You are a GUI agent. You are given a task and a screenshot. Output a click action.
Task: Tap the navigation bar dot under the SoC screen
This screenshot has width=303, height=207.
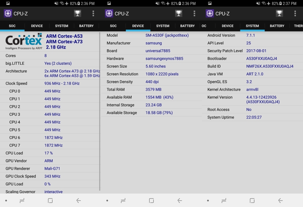pyautogui.click(x=6, y=201)
